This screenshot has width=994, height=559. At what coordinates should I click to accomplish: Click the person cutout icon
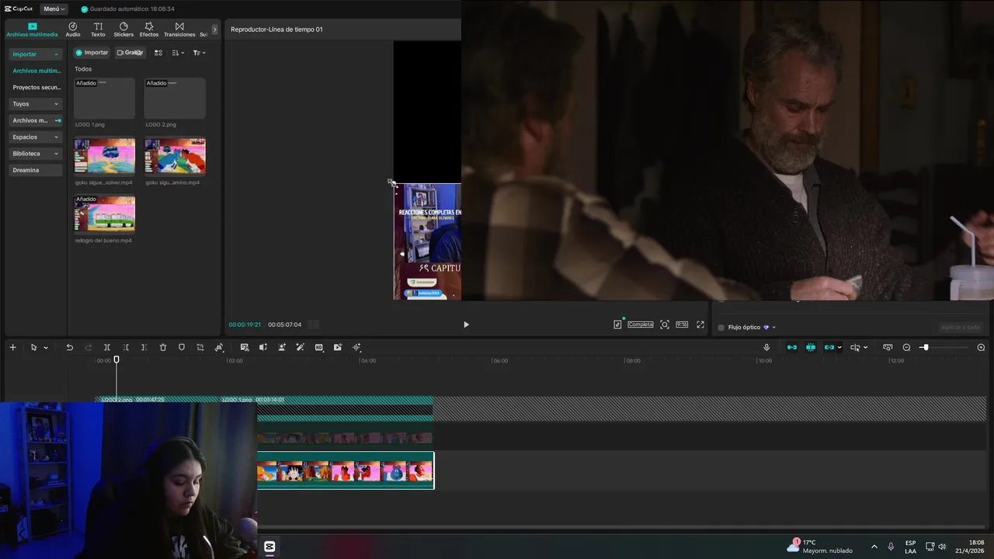282,347
